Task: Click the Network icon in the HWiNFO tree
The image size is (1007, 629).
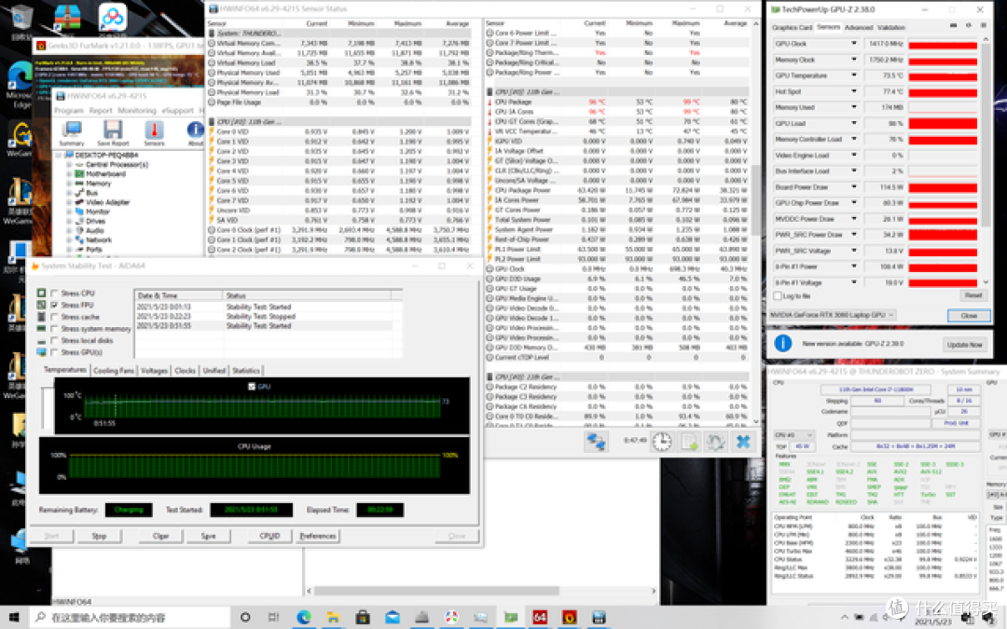Action: 79,240
